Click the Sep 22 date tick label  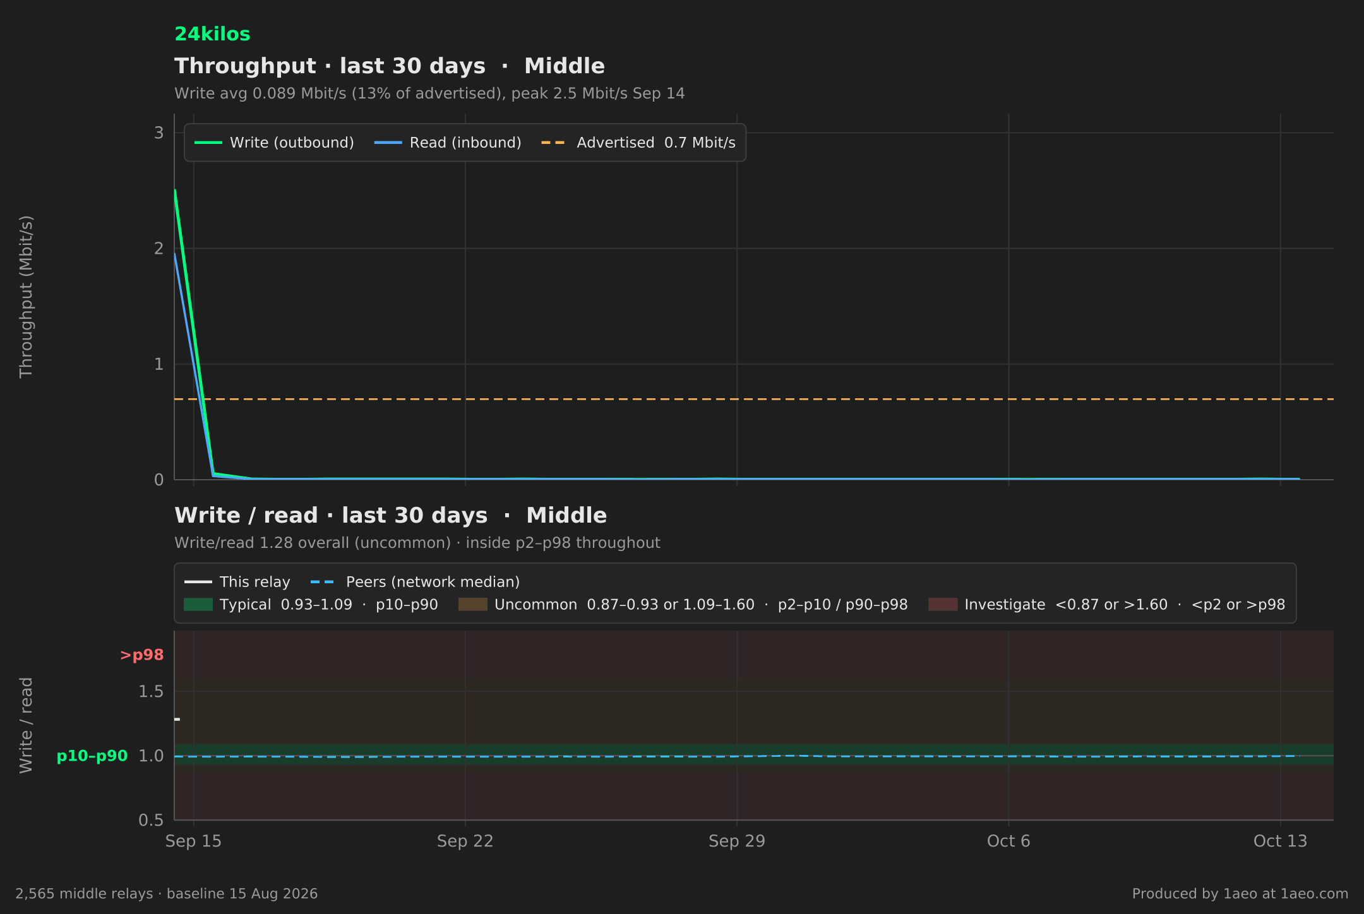(x=465, y=841)
